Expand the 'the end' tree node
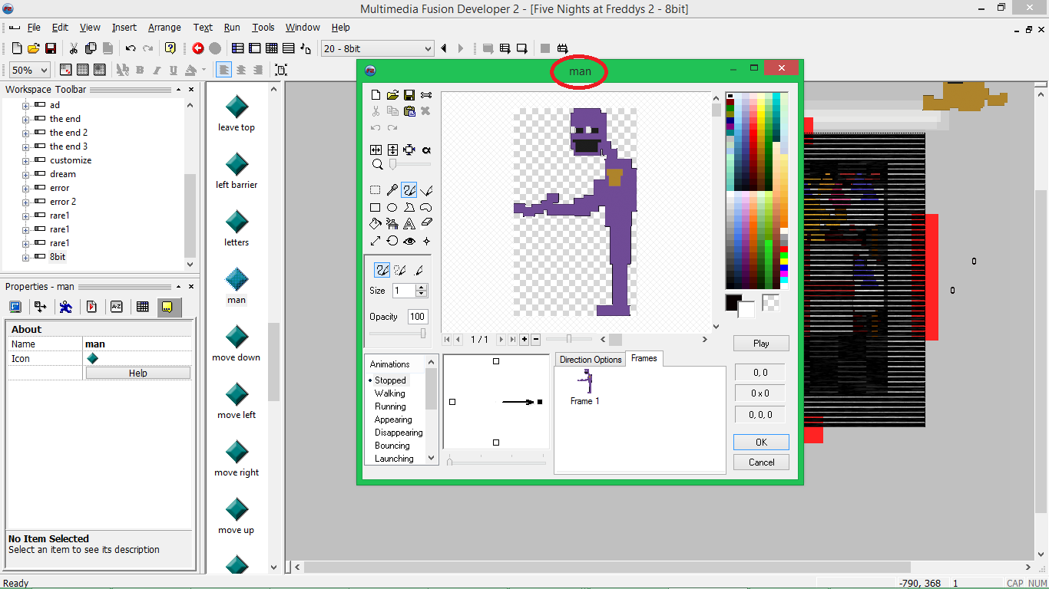Image resolution: width=1049 pixels, height=589 pixels. pyautogui.click(x=25, y=119)
